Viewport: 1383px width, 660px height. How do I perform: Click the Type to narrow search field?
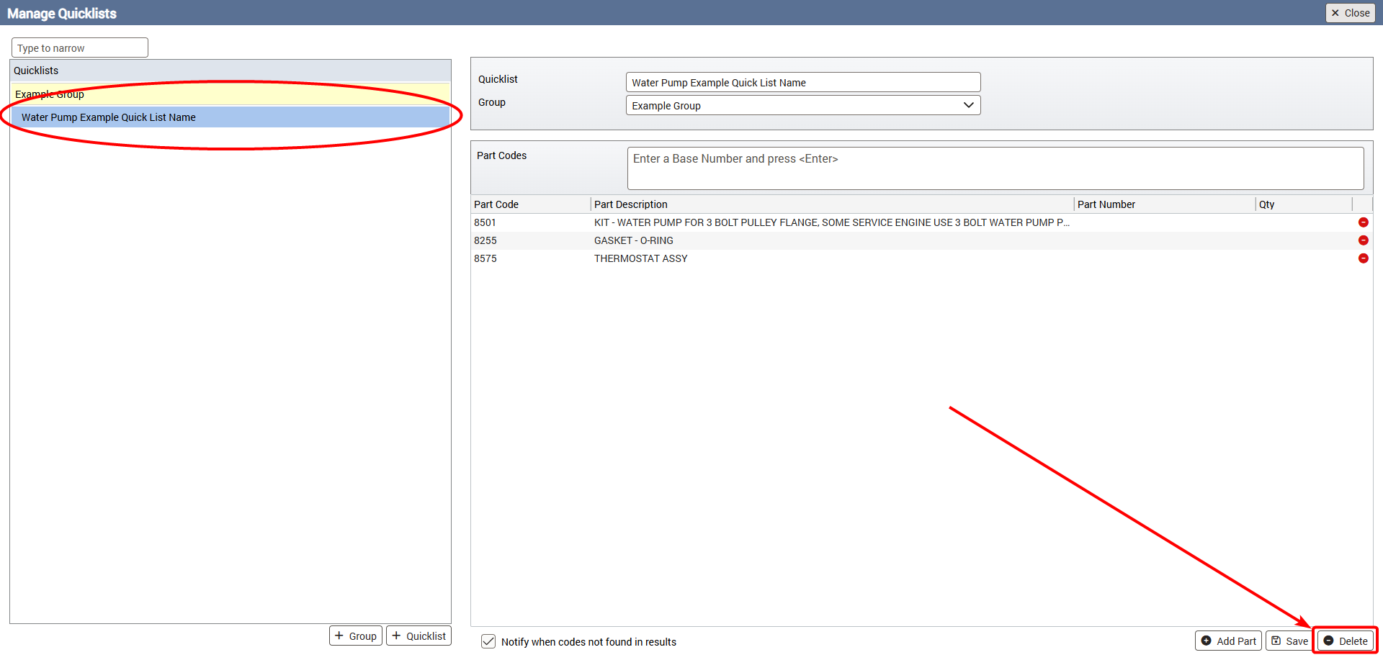click(79, 48)
